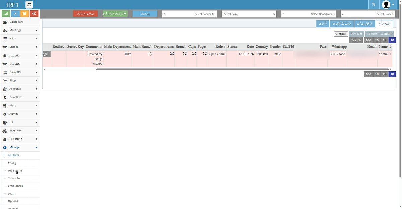402x209 pixels.
Task: Set bottom page size to 50
Action: coord(377,74)
